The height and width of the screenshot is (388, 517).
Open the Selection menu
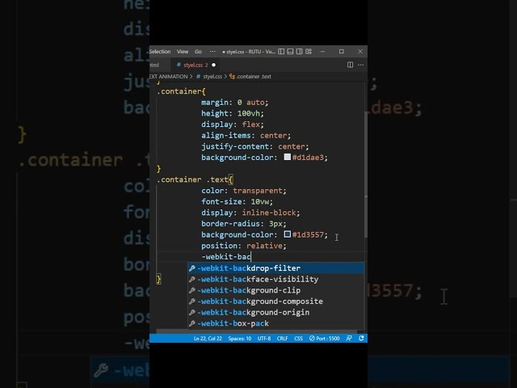point(160,52)
